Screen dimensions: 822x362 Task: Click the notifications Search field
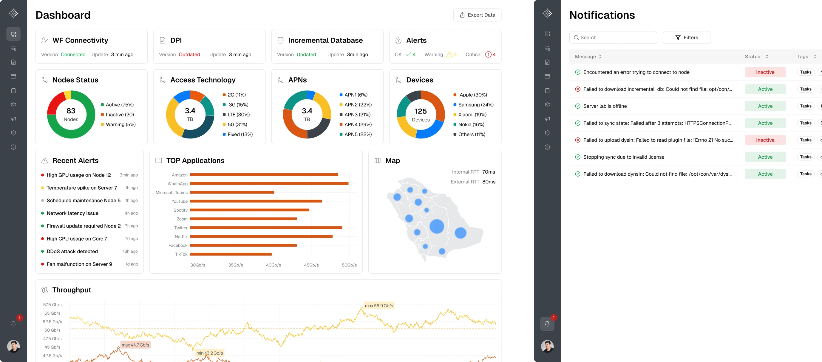click(x=613, y=38)
